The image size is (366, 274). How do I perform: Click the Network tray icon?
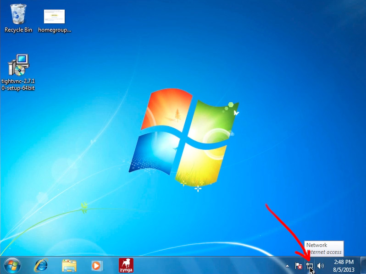coord(309,266)
